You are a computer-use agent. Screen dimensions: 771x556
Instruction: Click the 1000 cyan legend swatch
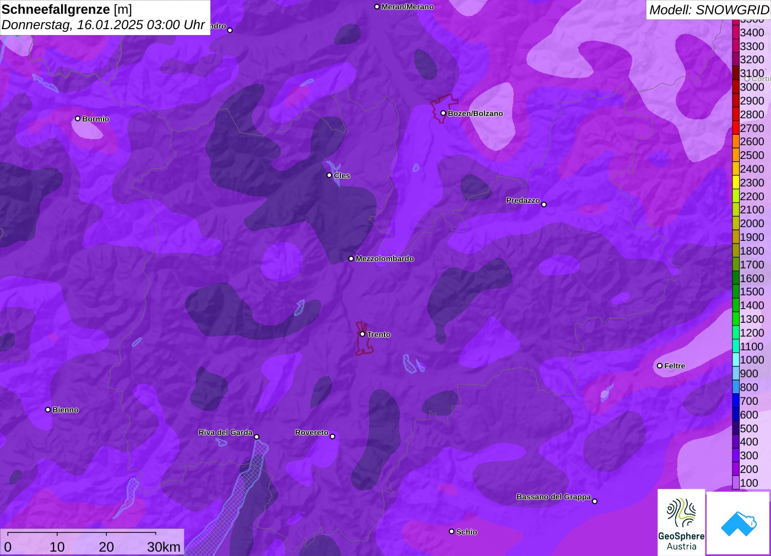(736, 360)
